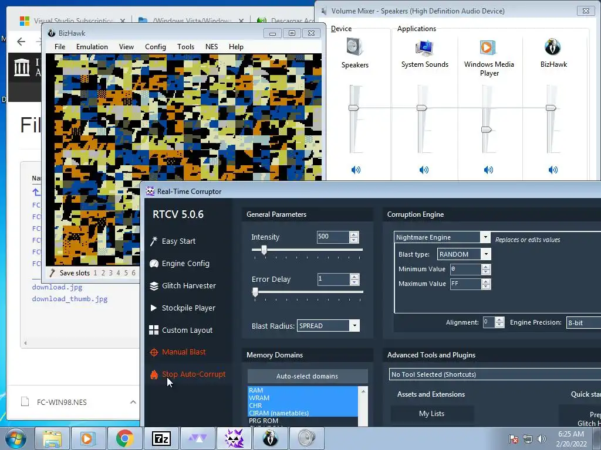The height and width of the screenshot is (450, 601).
Task: Click the My Lists button
Action: 431,414
